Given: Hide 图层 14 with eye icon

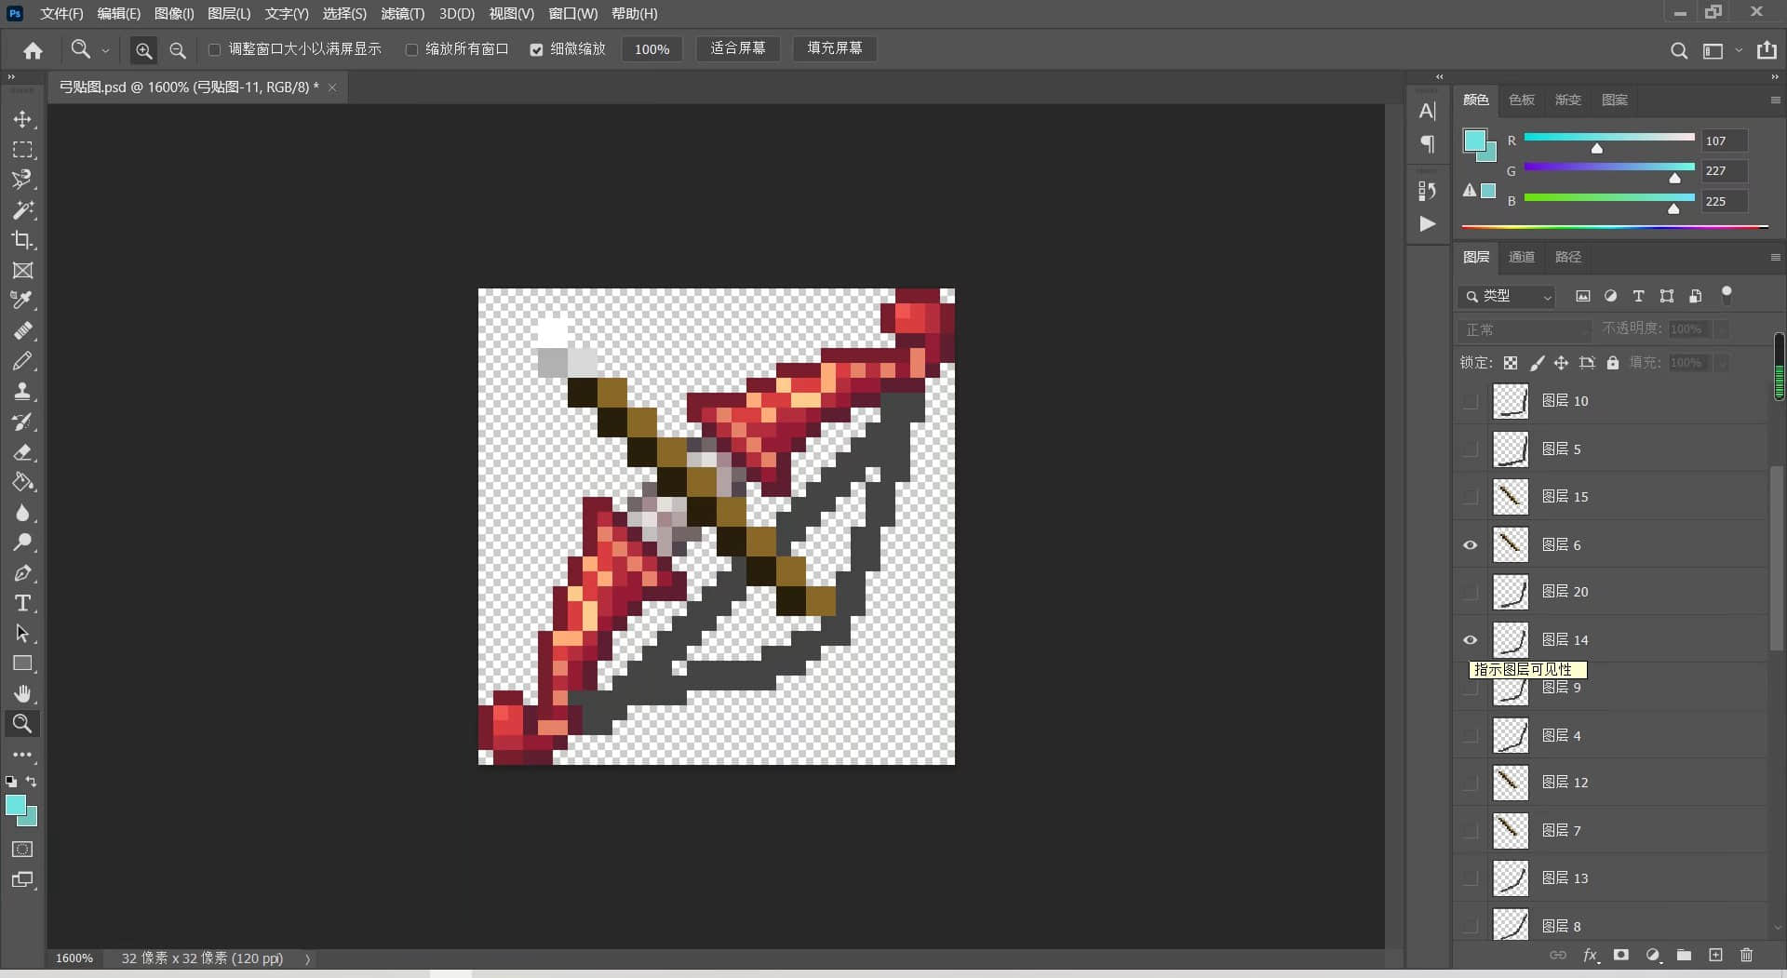Looking at the screenshot, I should 1471,639.
